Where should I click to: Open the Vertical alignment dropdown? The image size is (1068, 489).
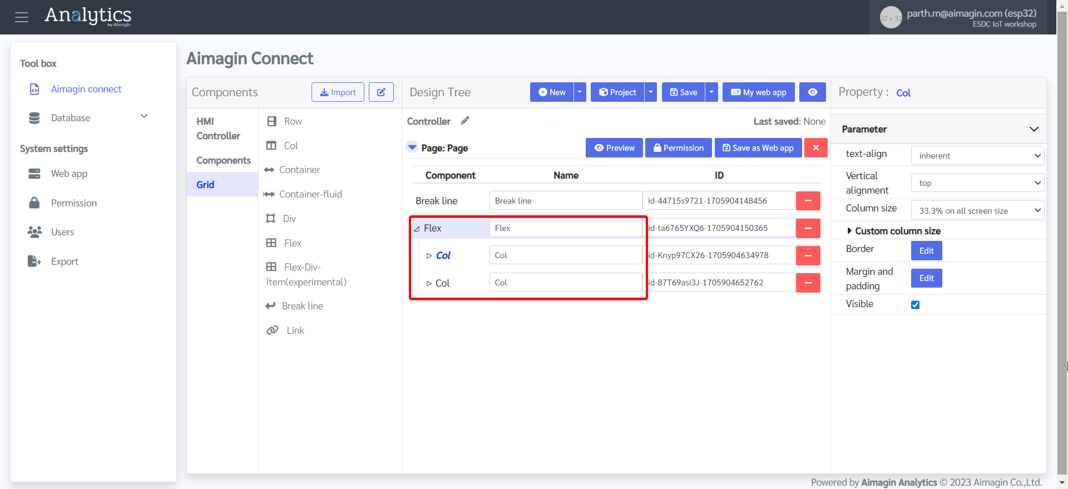pyautogui.click(x=977, y=183)
